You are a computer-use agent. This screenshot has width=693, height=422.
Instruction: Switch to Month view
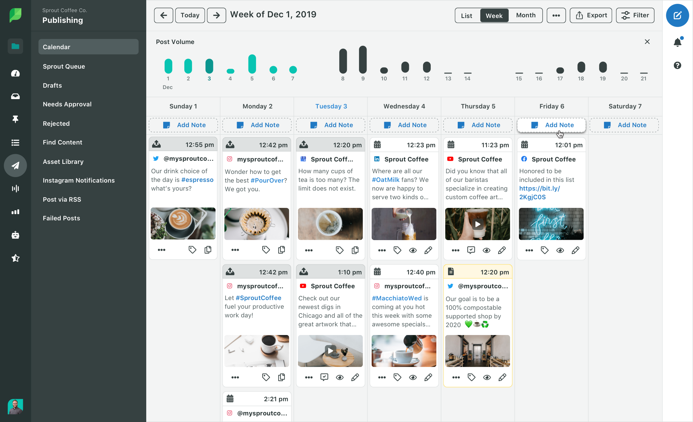tap(526, 16)
